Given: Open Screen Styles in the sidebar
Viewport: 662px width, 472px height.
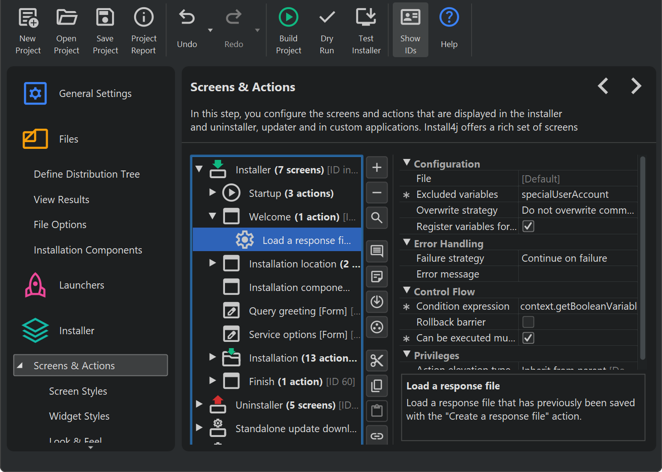Looking at the screenshot, I should pos(78,391).
